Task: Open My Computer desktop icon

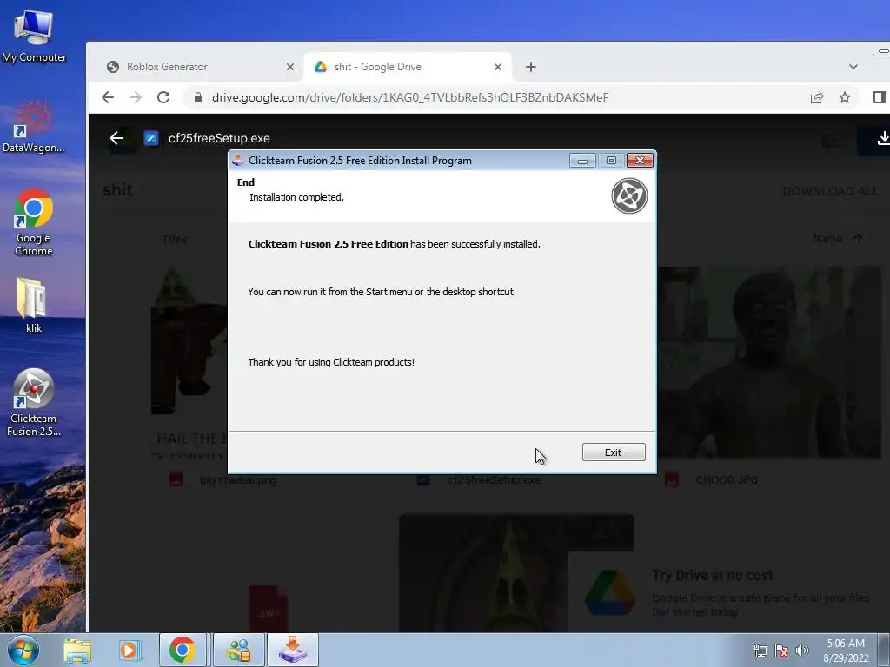Action: pos(34,37)
